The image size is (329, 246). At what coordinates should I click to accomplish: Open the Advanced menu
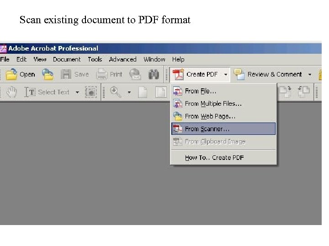coord(123,59)
